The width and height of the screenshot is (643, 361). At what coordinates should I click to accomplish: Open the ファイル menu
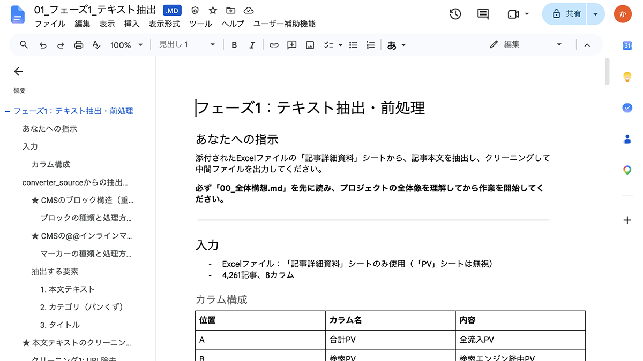50,24
